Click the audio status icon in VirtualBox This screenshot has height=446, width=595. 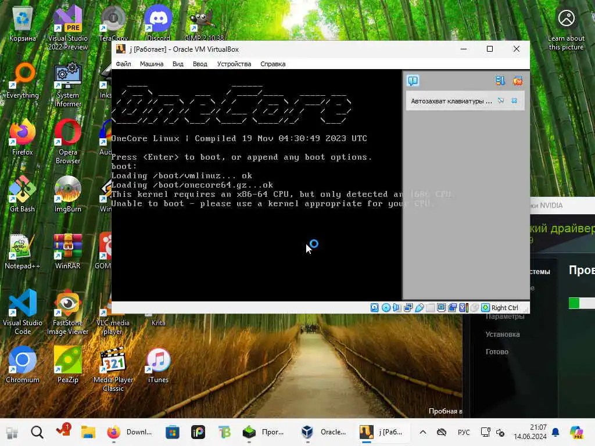point(396,308)
